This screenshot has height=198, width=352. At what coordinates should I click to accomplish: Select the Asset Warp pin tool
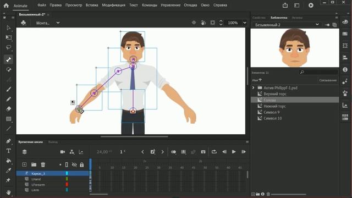tap(9, 180)
